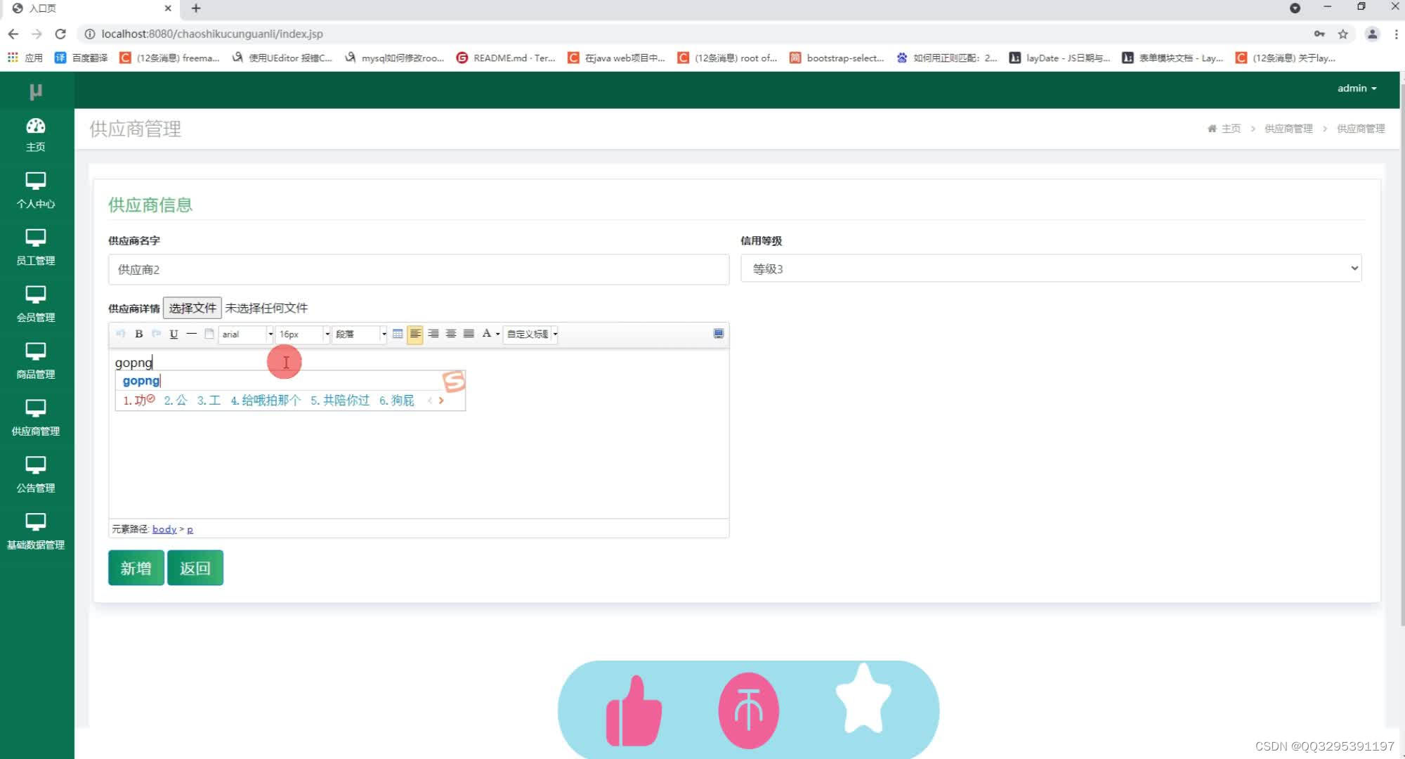Open the font color dropdown arrow

tap(497, 334)
